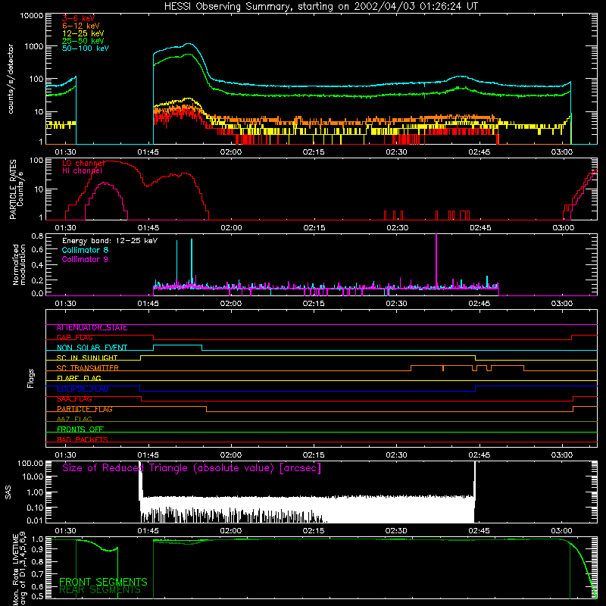Click the NON_SOLAR_EVENT flag label

(x=92, y=348)
